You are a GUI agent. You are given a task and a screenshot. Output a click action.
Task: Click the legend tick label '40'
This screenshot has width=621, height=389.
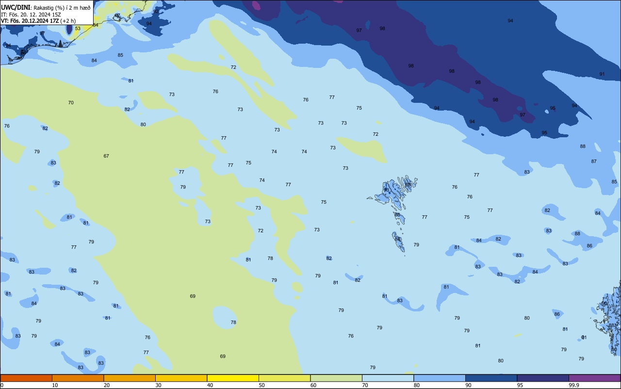[x=210, y=385]
